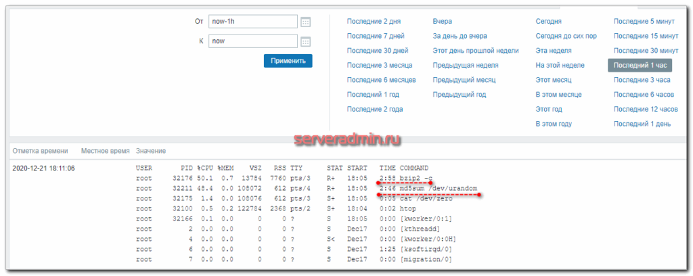Click the К input containing now

click(252, 42)
